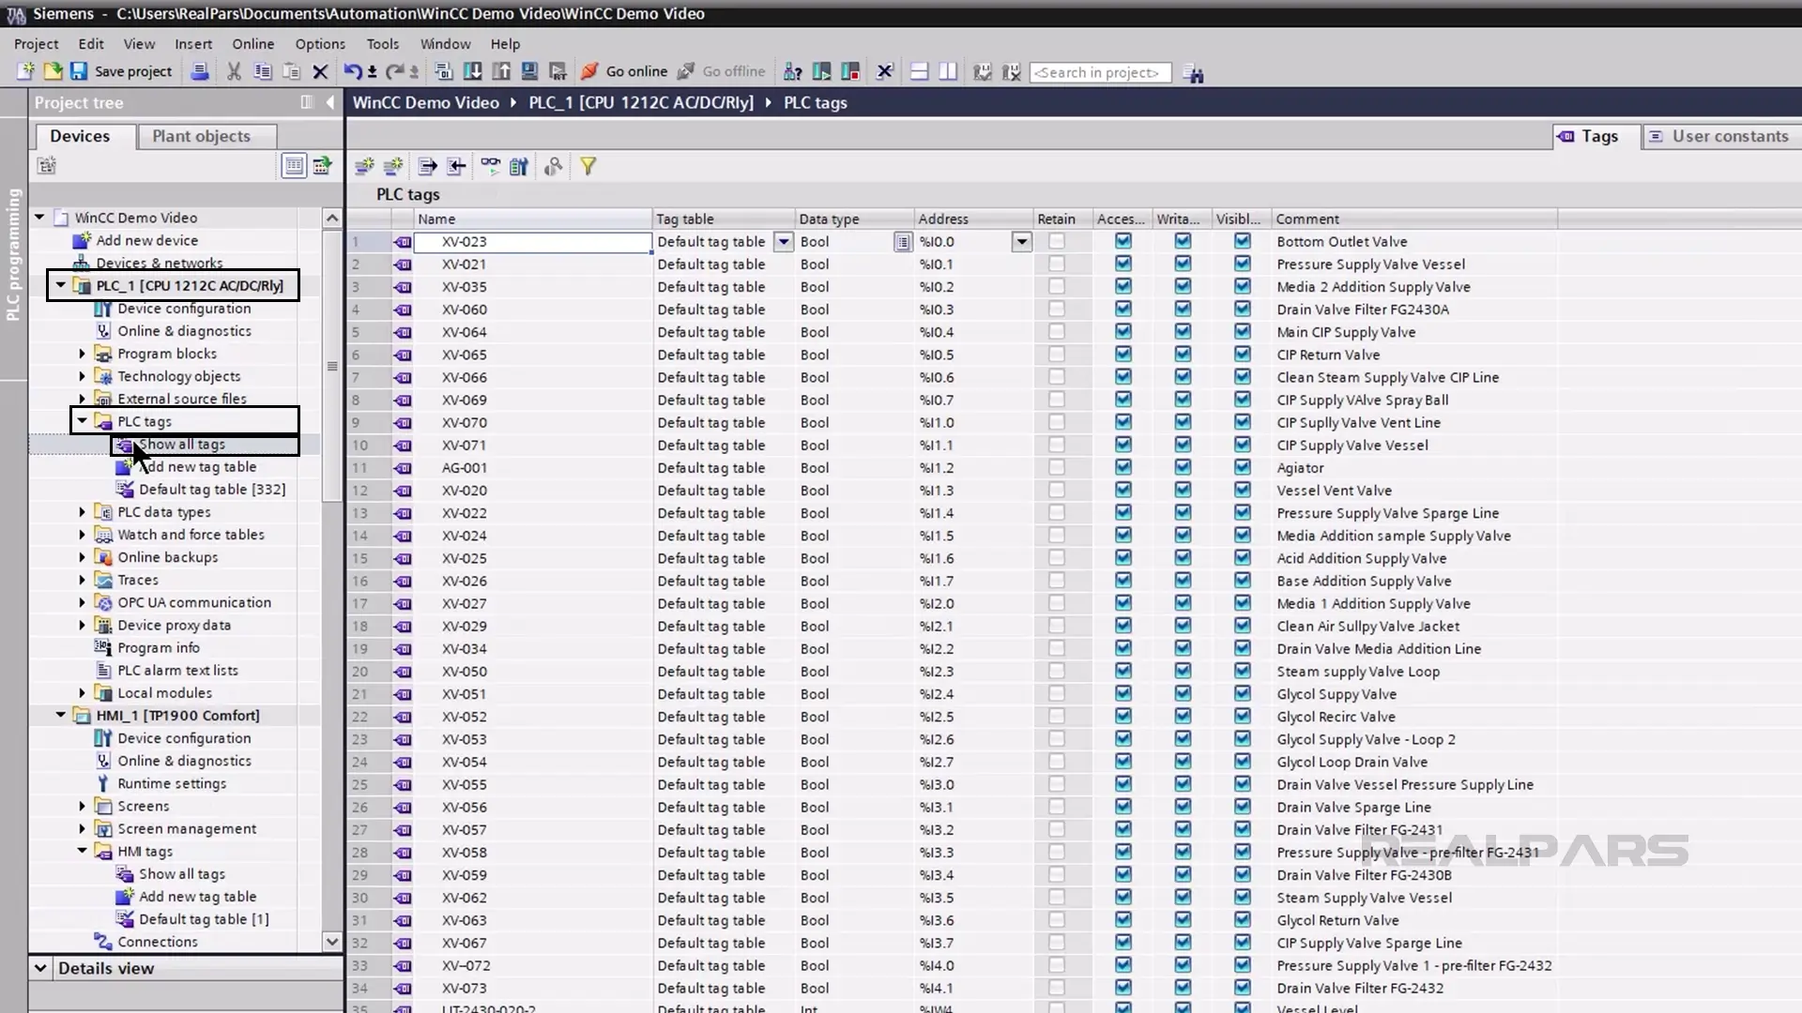Click the Start simulation icon
Viewport: 1802px width, 1013px height.
click(x=529, y=71)
